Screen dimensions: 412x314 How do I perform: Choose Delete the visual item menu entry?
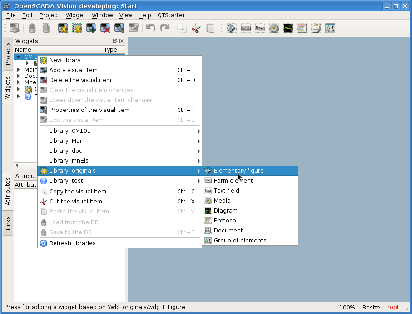pos(119,80)
